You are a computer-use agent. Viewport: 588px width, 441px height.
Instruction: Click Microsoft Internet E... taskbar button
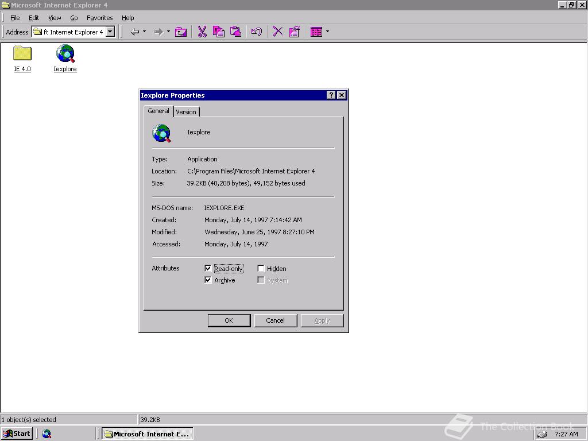[x=148, y=434]
